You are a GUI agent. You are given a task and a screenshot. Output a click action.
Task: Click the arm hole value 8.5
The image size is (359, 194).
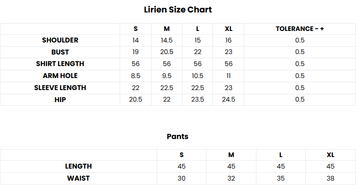(135, 76)
